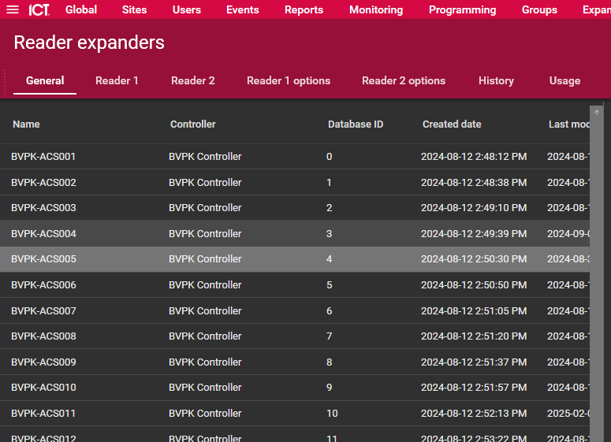Screen dimensions: 611x442
Task: Select the BVPK-ACS007 row
Action: pyautogui.click(x=295, y=310)
